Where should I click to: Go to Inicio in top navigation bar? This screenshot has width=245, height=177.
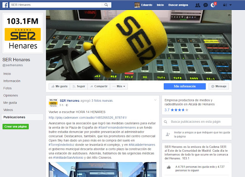[x=160, y=5]
